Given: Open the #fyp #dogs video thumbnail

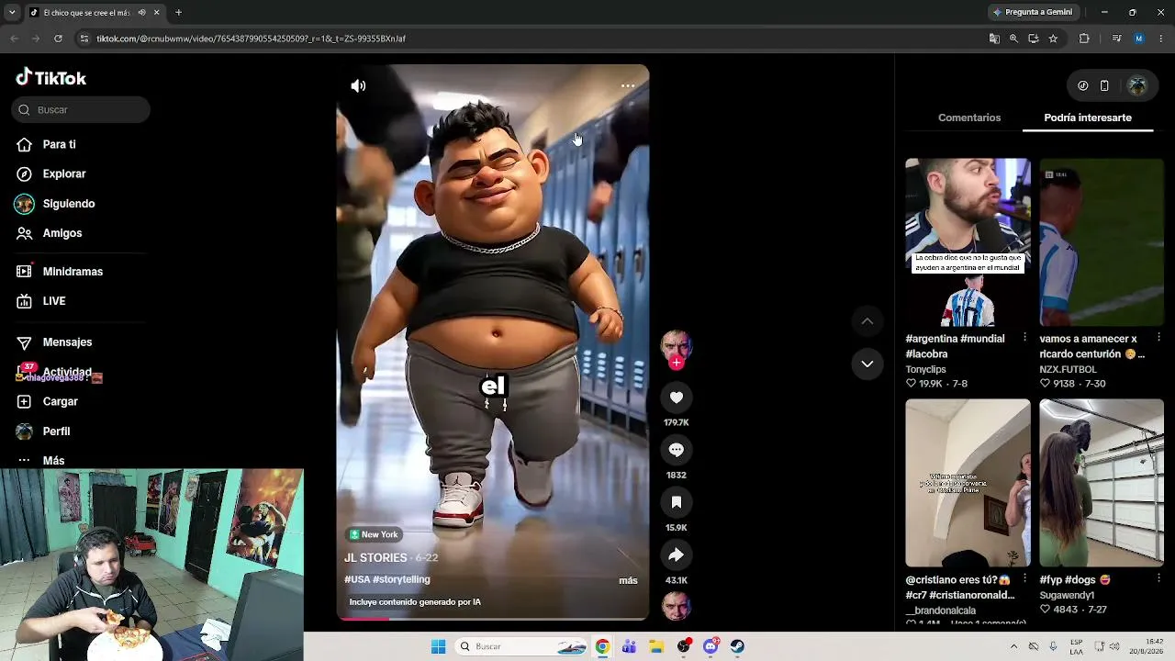Looking at the screenshot, I should point(1102,483).
